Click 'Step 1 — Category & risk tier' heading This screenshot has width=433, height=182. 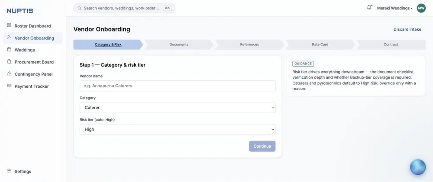113,65
